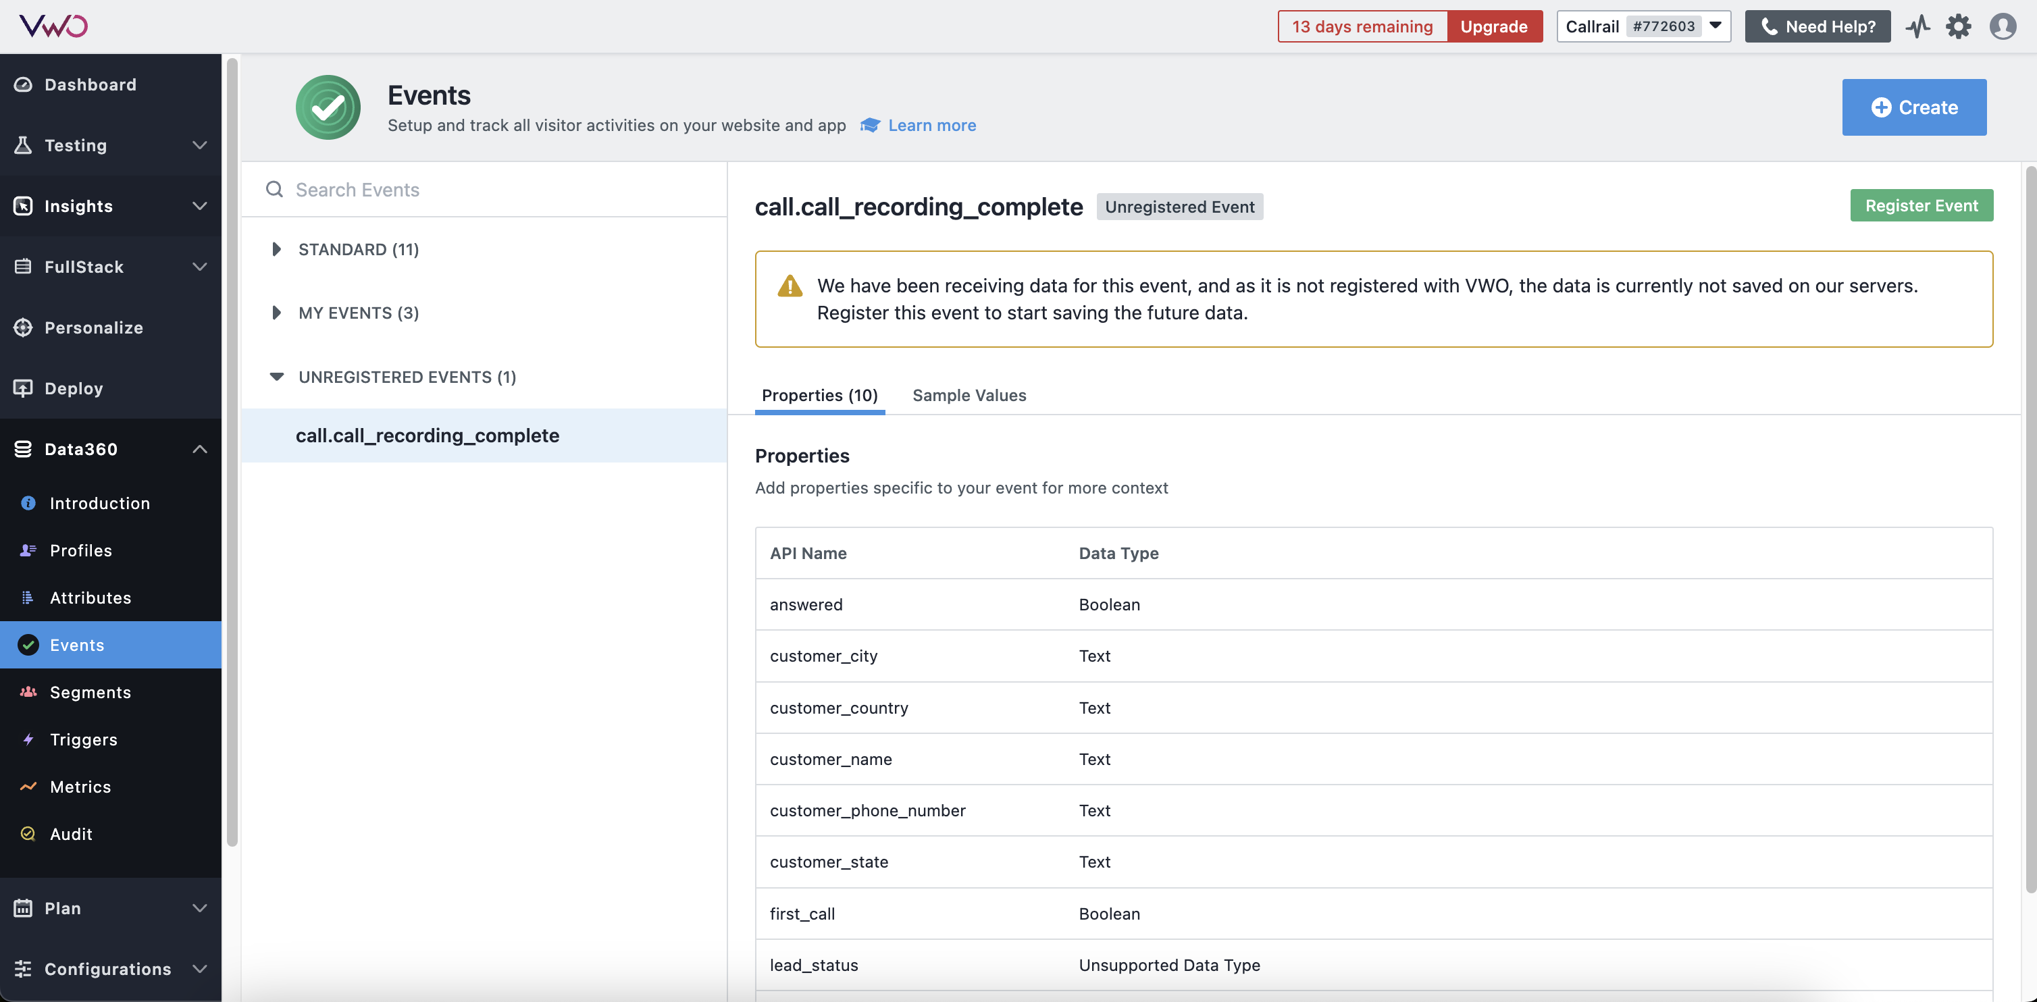The width and height of the screenshot is (2037, 1002).
Task: Open the Callrail account dropdown
Action: point(1643,26)
